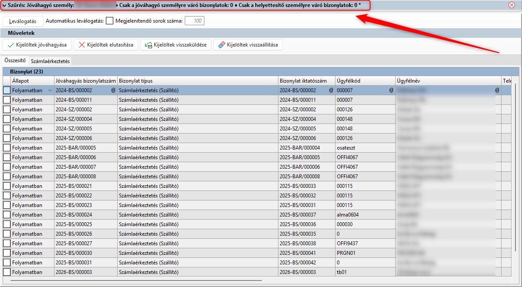Select iktatószám cell 2025-BS/000033
This screenshot has height=287, width=522.
pos(307,186)
